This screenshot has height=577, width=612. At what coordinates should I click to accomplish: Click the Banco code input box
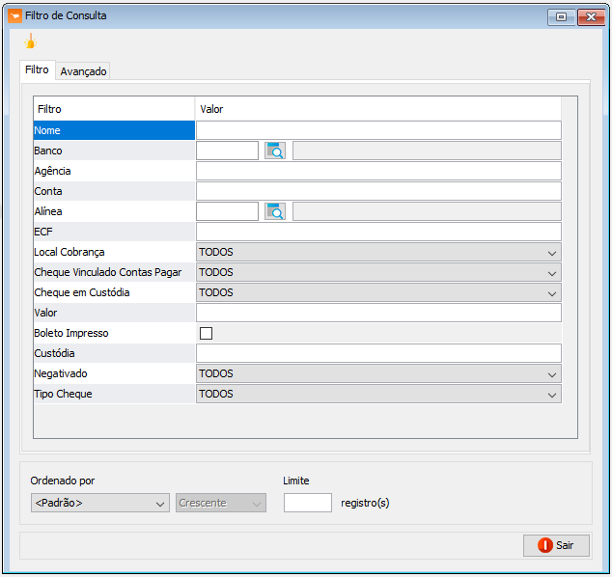click(x=227, y=151)
